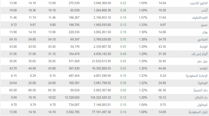Screen dimensions: 209x116
Task: Select the تهامه company name
Action: [x=204, y=68]
